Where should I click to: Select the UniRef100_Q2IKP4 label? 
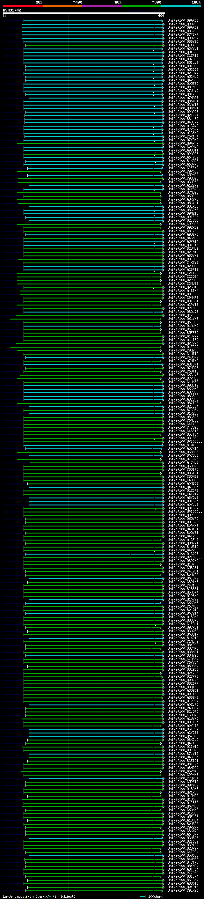(x=183, y=115)
